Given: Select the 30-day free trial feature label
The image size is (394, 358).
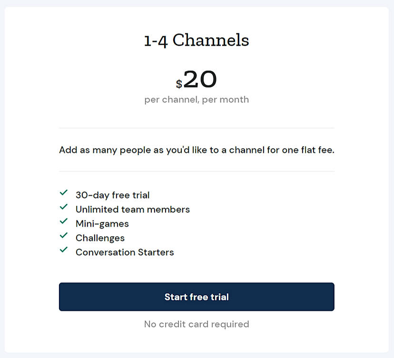Looking at the screenshot, I should 112,195.
